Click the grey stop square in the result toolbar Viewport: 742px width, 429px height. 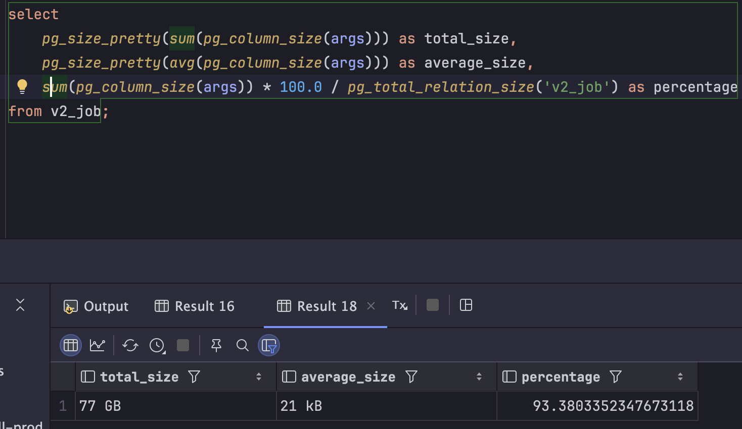pos(183,345)
